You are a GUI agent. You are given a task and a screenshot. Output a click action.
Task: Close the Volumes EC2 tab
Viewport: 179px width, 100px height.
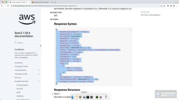[x=51, y=2]
